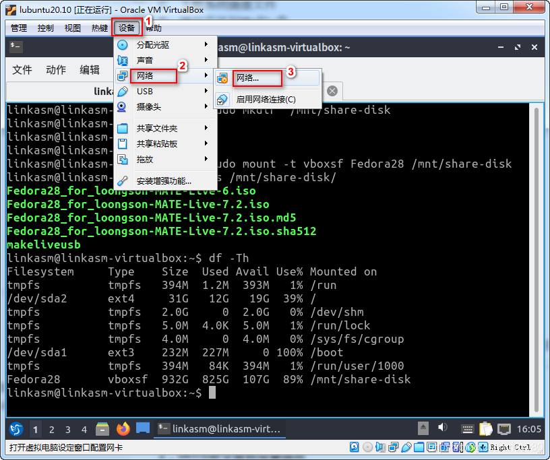The image size is (550, 460).
Task: Click the USB devices status bar icon
Action: 406,447
